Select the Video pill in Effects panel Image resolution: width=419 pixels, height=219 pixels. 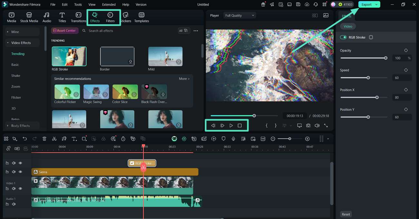[x=348, y=26]
